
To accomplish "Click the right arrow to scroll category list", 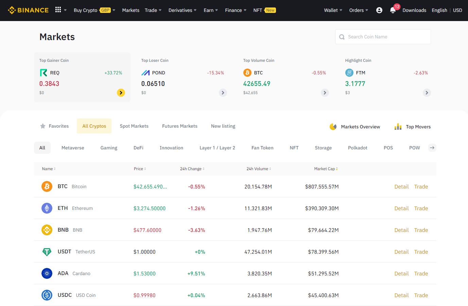I will 432,147.
